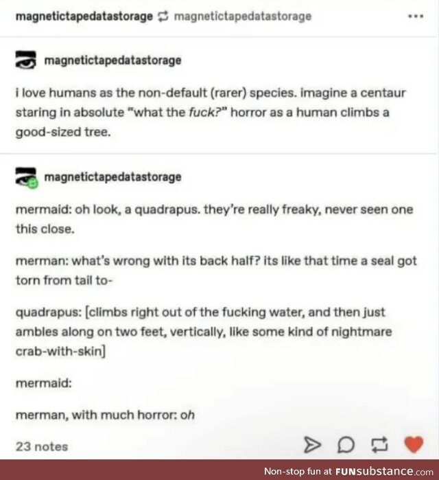
Task: Click the bracketed quadrapus climbing text
Action: [x=204, y=332]
